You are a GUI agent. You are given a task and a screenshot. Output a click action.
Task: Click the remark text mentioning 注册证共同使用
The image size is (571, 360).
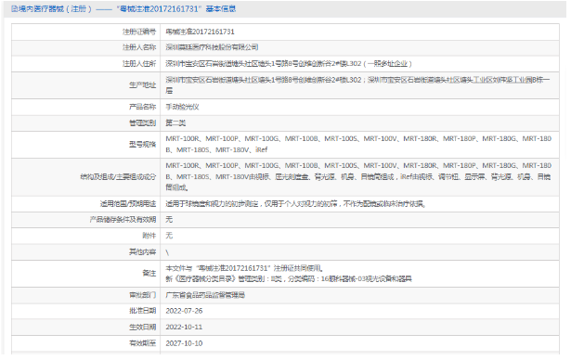tap(244, 268)
